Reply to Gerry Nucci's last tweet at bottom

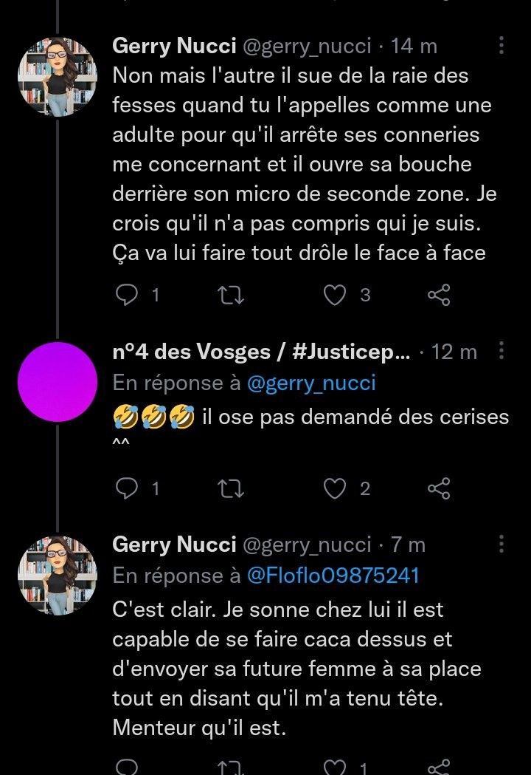tap(128, 768)
